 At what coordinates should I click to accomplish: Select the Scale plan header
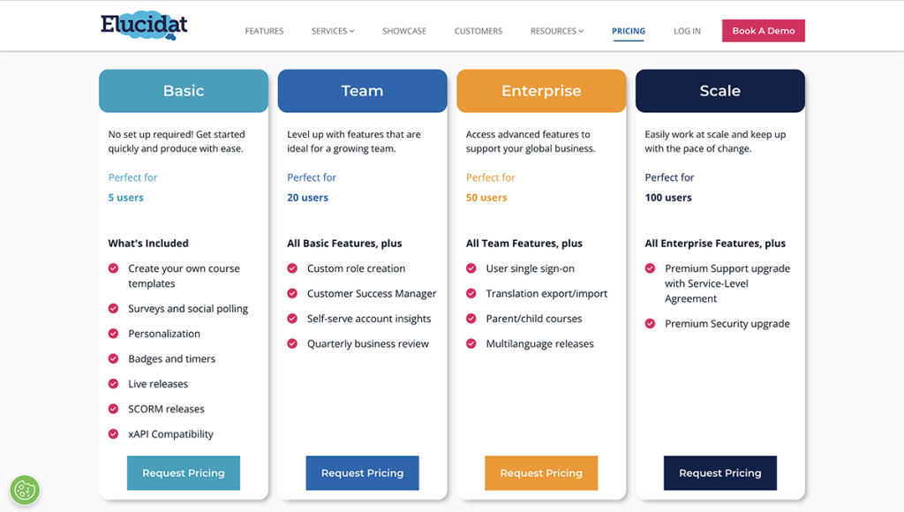click(x=720, y=91)
